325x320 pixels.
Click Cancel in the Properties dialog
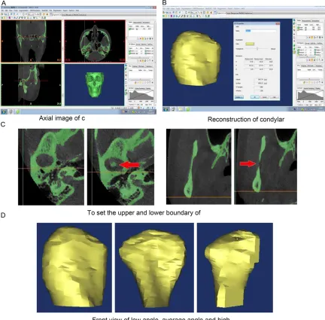[x=265, y=97]
